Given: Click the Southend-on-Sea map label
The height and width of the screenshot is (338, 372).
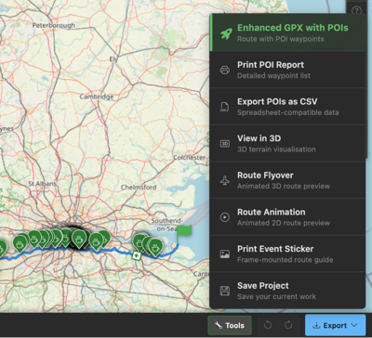Looking at the screenshot, I should click(x=166, y=225).
